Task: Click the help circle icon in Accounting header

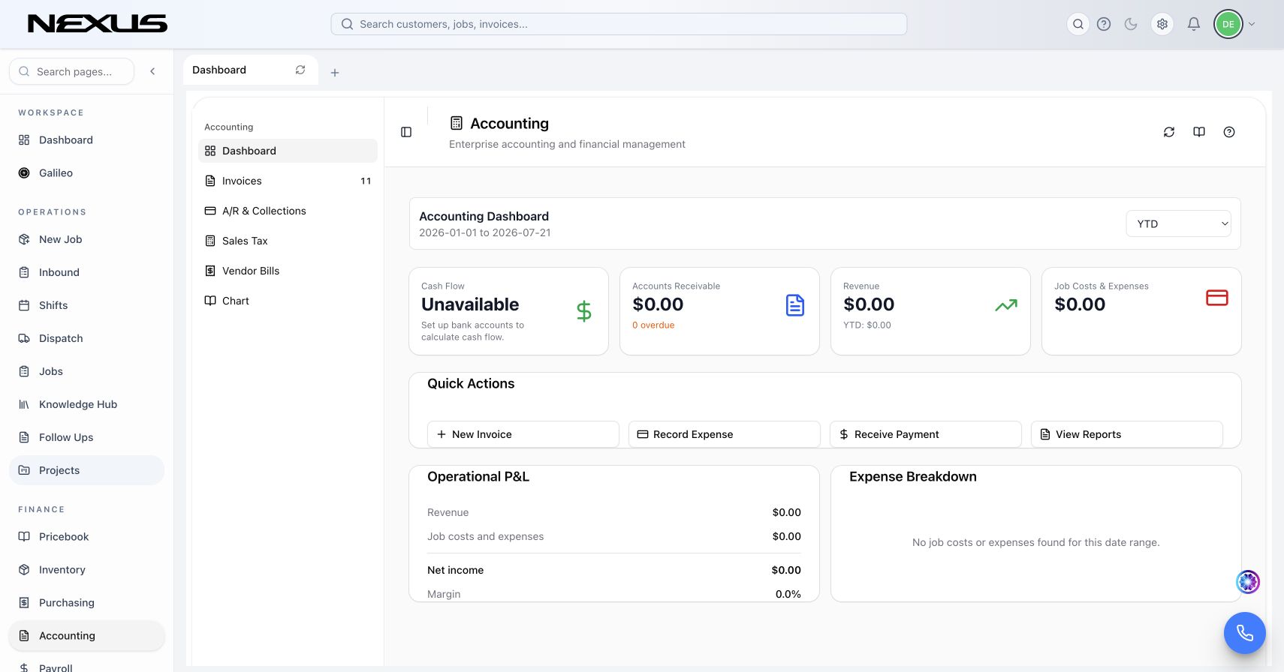Action: point(1229,132)
